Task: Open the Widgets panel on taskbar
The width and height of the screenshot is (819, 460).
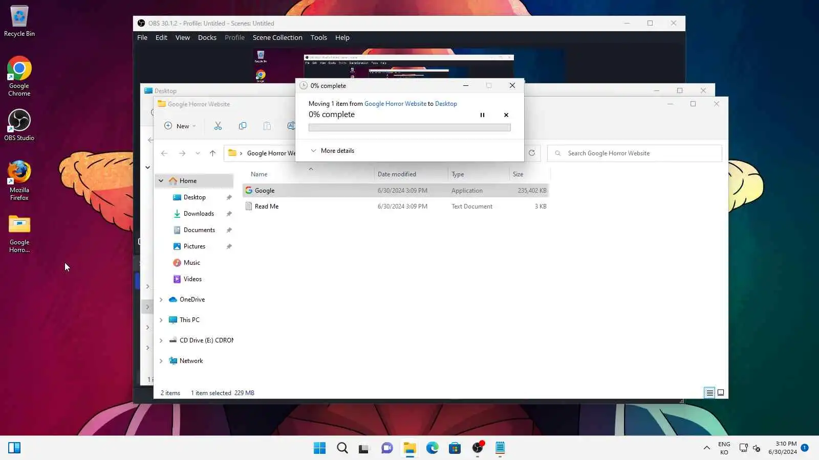Action: (14, 448)
